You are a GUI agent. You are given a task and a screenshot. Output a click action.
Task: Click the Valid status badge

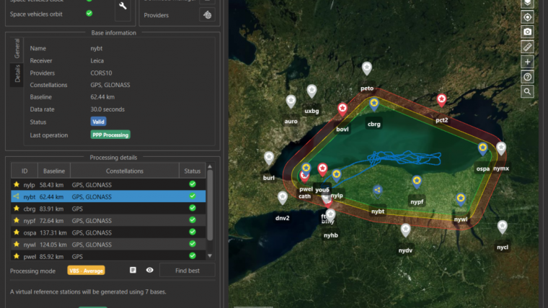[98, 122]
